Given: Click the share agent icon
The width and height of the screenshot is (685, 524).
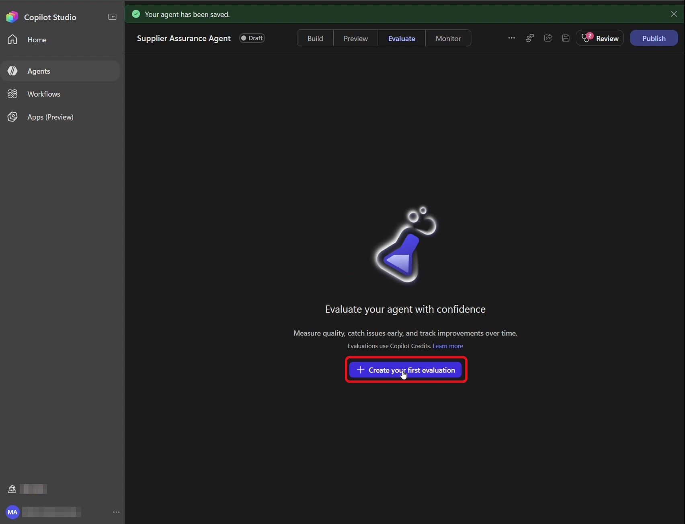Looking at the screenshot, I should pos(548,38).
